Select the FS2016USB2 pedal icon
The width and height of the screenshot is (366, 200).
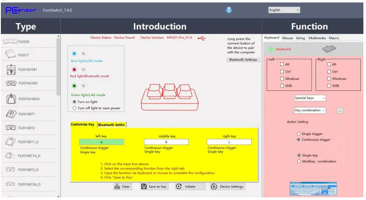coord(11,83)
